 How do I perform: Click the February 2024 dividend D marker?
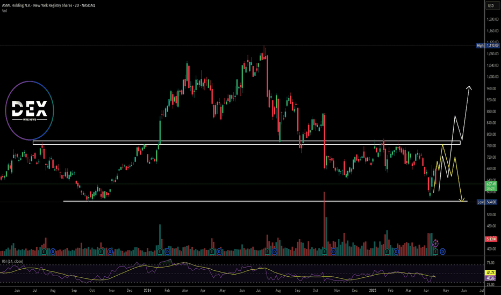(167, 252)
